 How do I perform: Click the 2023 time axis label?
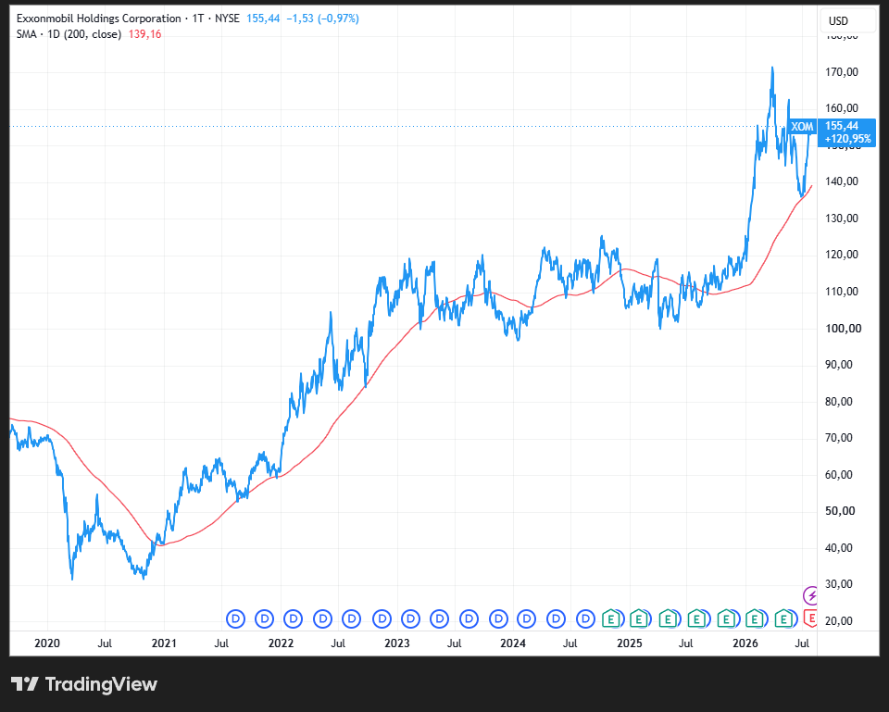397,643
